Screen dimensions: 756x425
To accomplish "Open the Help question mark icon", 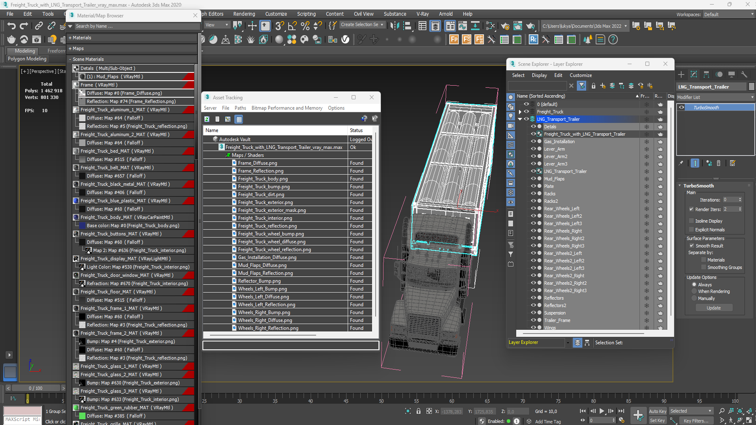I will (x=613, y=39).
